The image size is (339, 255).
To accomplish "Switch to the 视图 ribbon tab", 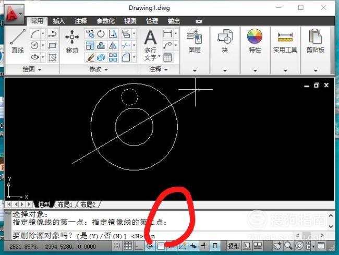I will 130,21.
